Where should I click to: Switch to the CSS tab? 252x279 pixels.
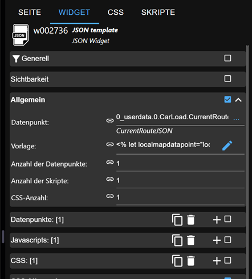click(116, 13)
